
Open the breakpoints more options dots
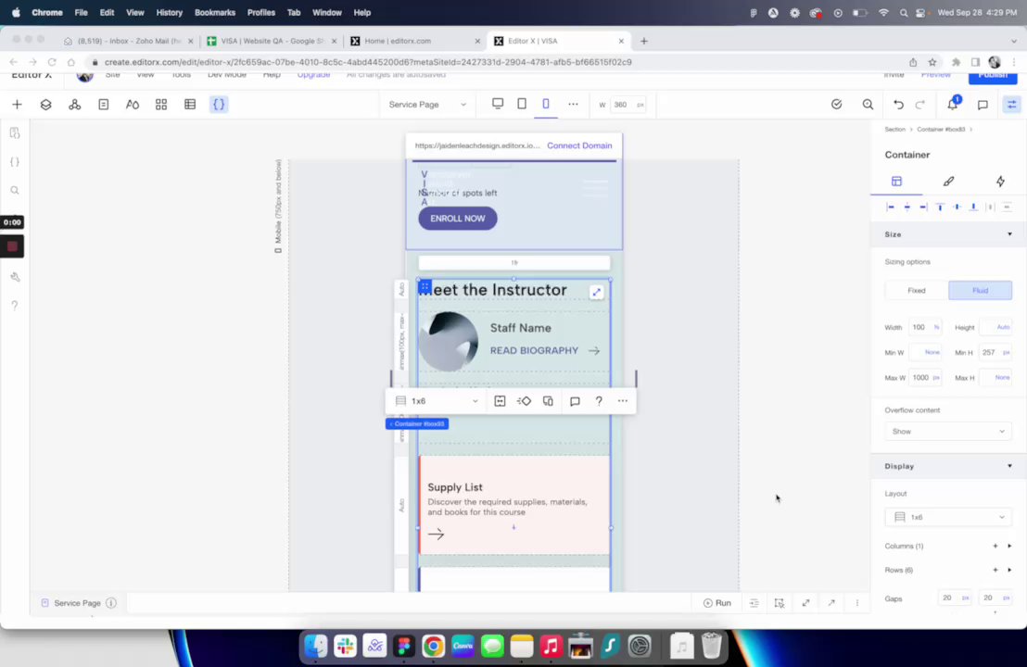click(573, 104)
